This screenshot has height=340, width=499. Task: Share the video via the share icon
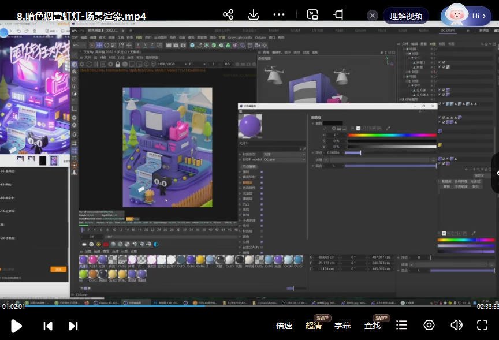tap(228, 14)
